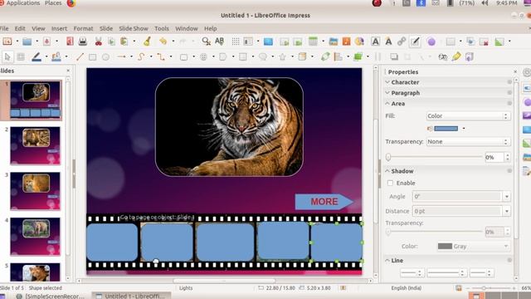
Task: Click the New presentation icon
Action: point(7,42)
